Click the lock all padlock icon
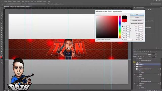 (x=144, y=57)
